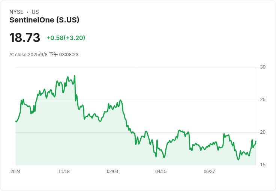
Task: Click the At close timestamp text
Action: (44, 55)
